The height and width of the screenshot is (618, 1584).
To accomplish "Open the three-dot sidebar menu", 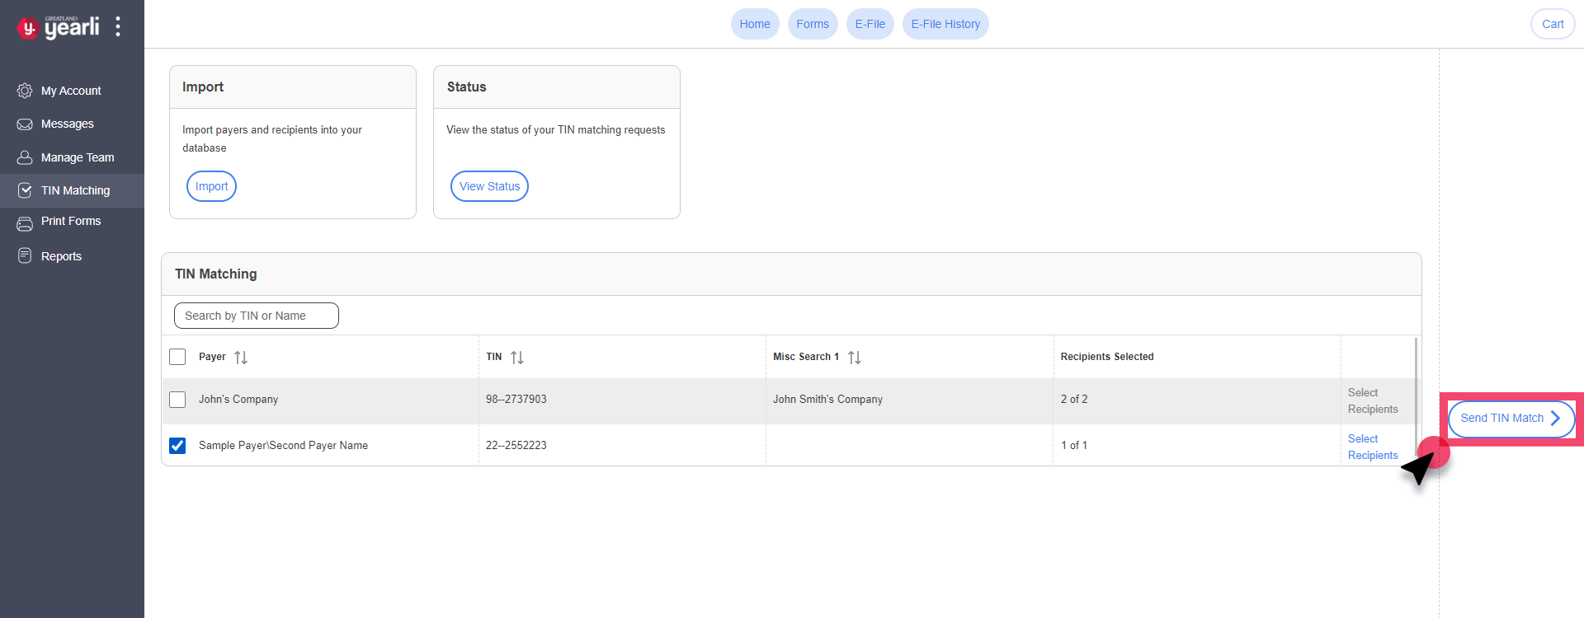I will pyautogui.click(x=118, y=26).
